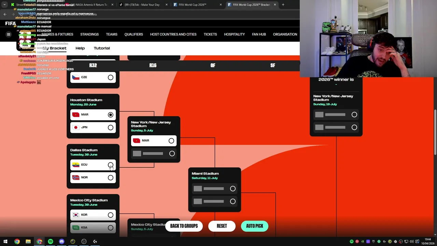Image resolution: width=437 pixels, height=246 pixels.
Task: Pick CZE as match winner
Action: [111, 78]
